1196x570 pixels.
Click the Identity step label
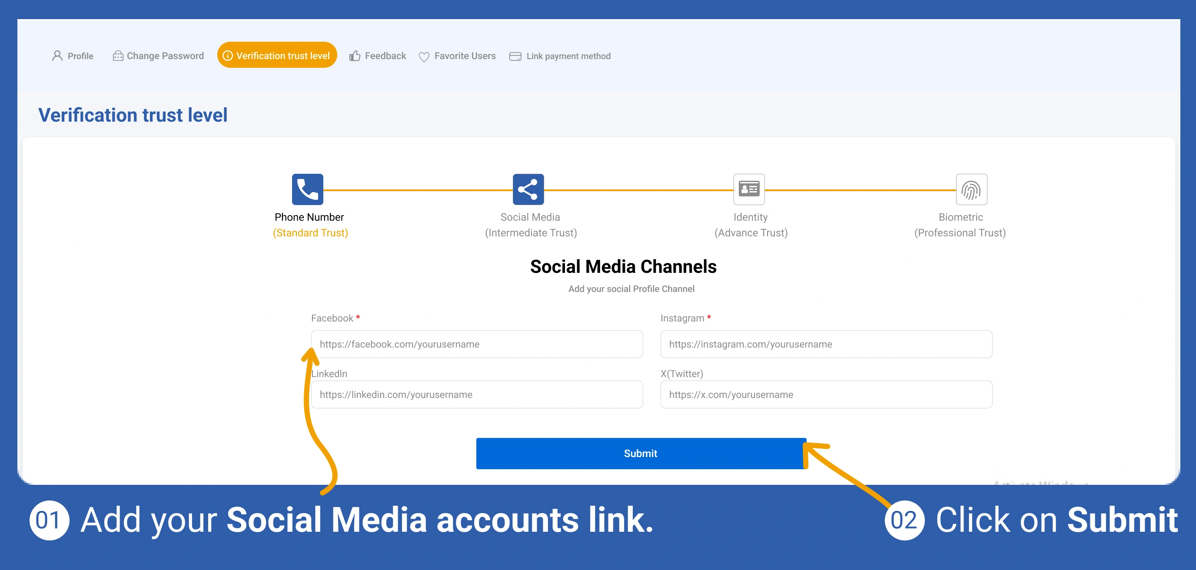750,217
